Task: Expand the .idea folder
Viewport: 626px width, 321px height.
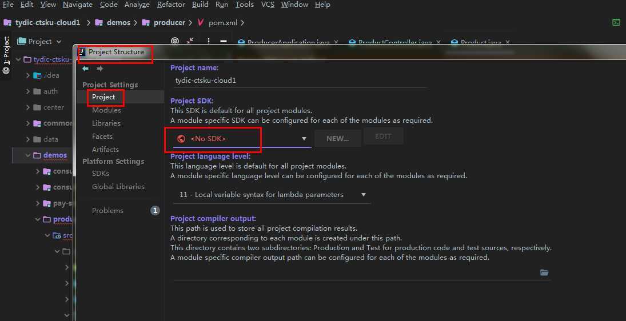Action: tap(28, 75)
